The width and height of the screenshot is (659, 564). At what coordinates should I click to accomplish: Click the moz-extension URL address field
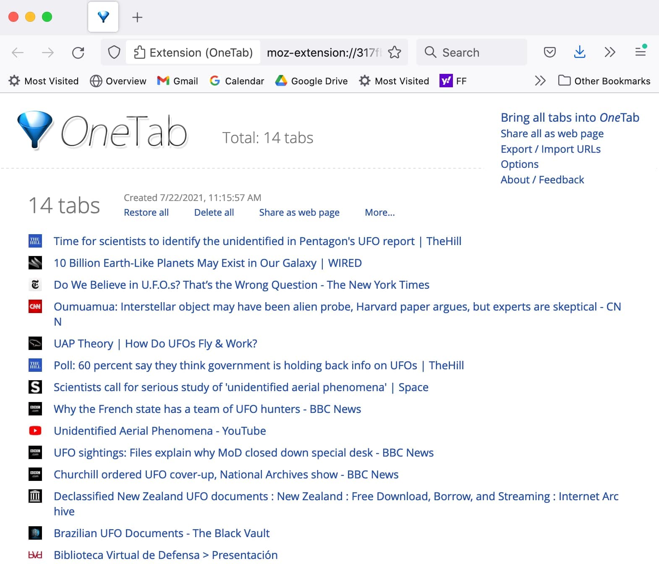click(324, 52)
